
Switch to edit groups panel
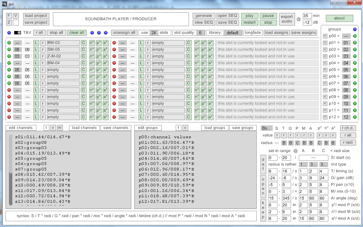[x=148, y=128]
